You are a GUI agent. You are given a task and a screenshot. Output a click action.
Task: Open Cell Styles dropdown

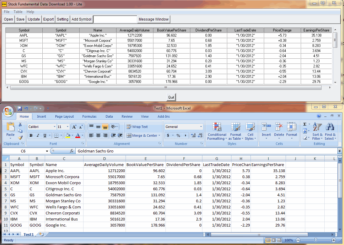click(250, 131)
